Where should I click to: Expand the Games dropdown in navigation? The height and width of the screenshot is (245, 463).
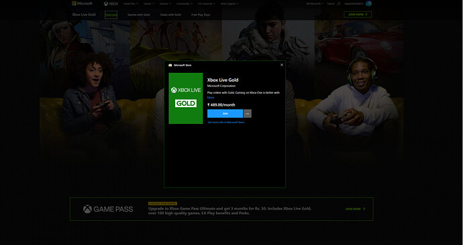point(148,4)
